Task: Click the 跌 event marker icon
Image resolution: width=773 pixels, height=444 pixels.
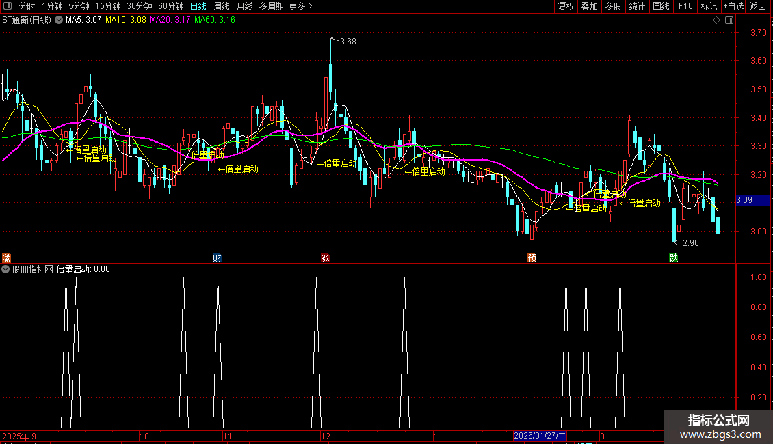Action: click(674, 258)
